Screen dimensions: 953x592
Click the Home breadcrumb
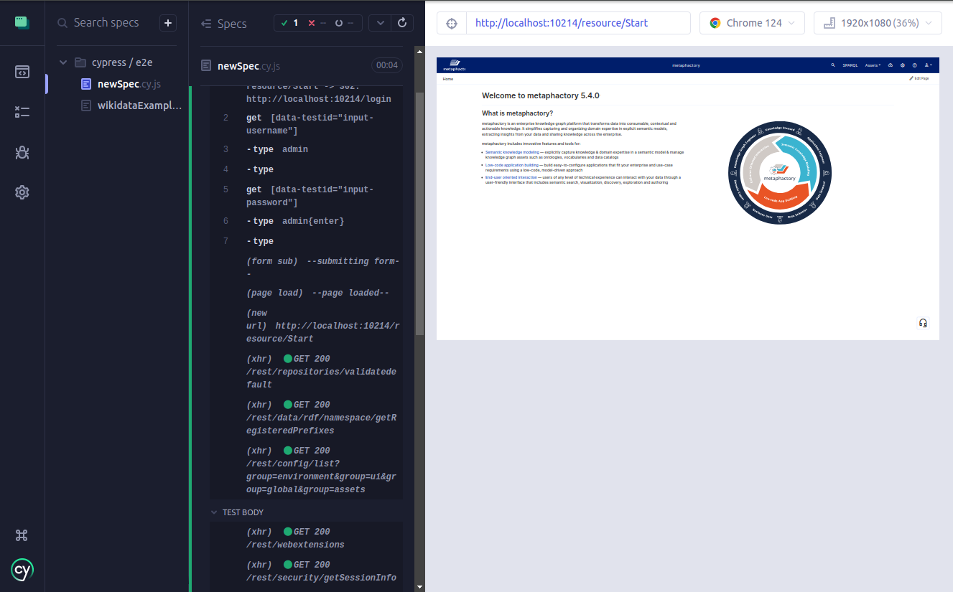448,79
